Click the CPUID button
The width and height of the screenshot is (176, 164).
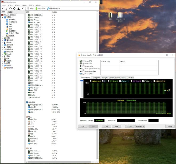[x=130, y=126]
